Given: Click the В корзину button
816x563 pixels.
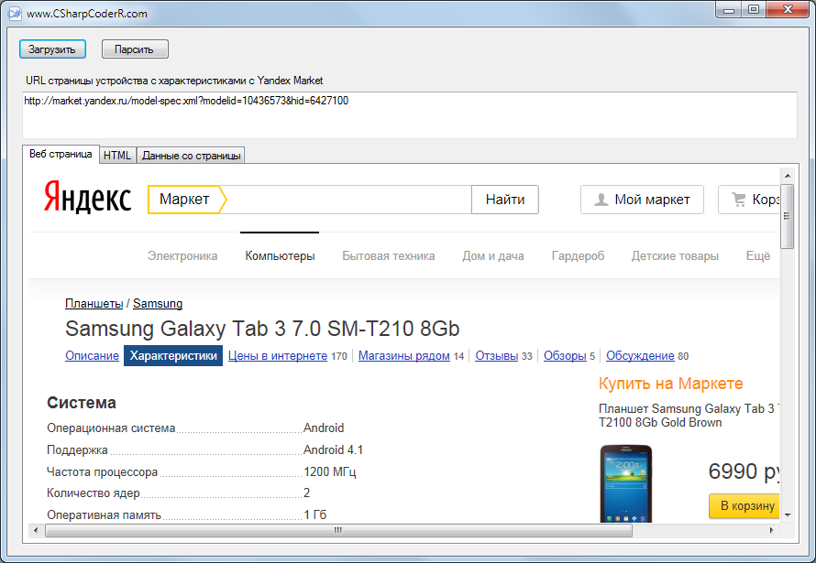Looking at the screenshot, I should [744, 506].
